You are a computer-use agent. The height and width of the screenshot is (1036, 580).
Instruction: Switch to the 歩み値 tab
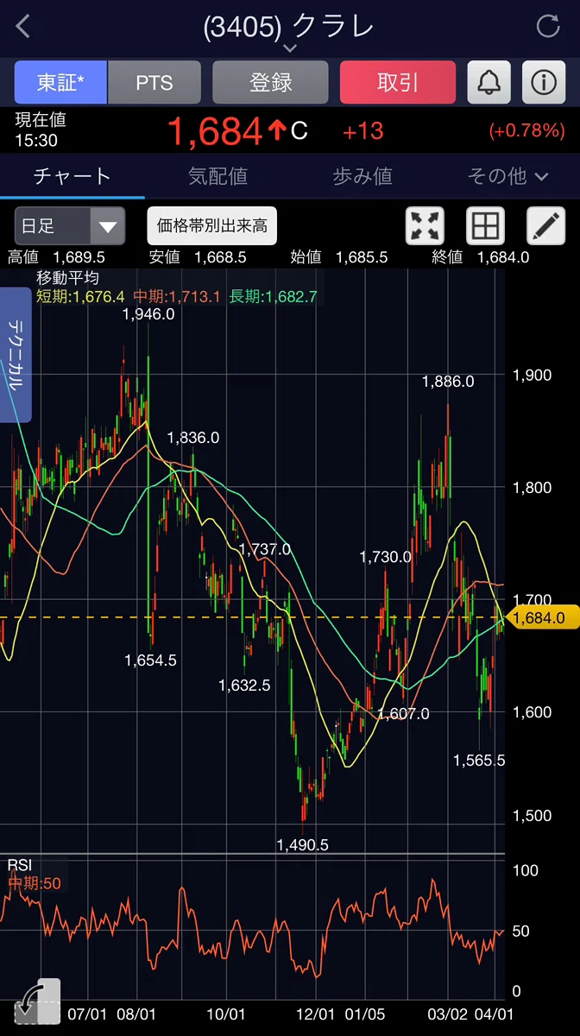click(362, 176)
